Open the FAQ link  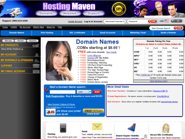tap(60, 27)
